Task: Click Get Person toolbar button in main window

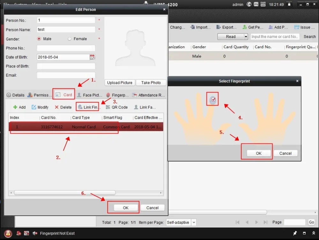Action: 253,27
